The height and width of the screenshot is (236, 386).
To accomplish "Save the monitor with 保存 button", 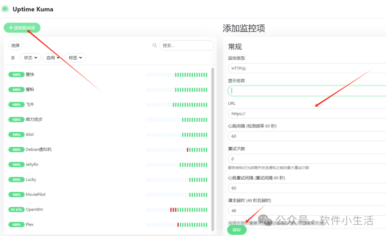I will tap(237, 230).
